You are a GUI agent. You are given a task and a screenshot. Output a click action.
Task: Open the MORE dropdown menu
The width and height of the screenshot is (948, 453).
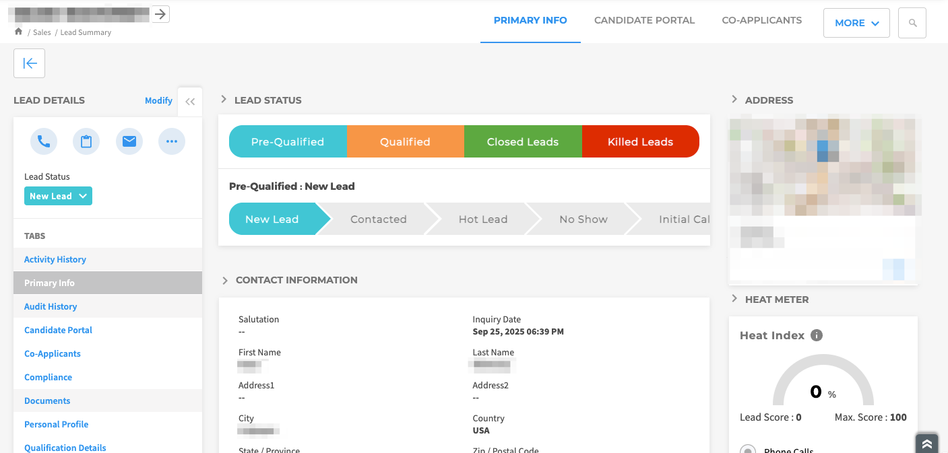pos(856,23)
